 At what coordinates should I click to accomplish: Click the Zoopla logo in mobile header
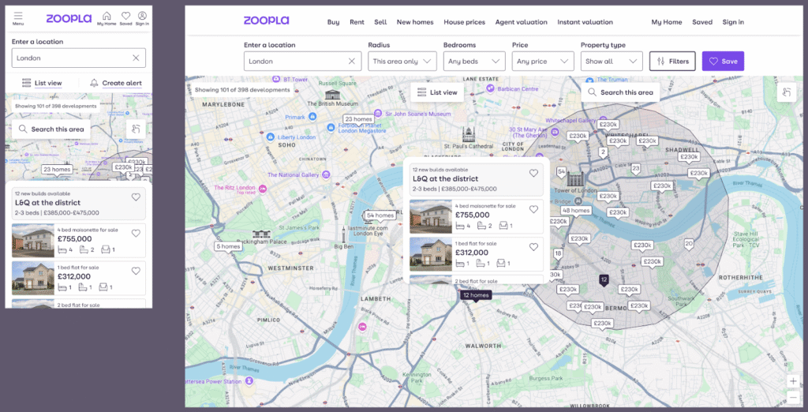pos(69,19)
